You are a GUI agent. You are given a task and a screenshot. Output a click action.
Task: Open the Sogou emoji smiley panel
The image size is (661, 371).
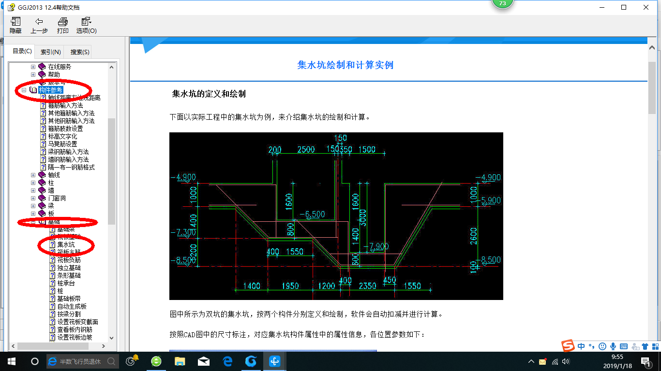[x=602, y=346]
